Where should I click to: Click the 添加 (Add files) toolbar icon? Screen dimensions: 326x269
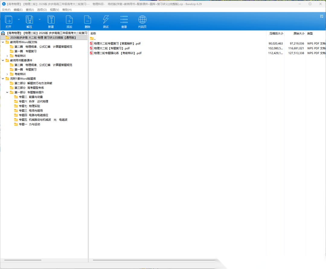click(69, 20)
